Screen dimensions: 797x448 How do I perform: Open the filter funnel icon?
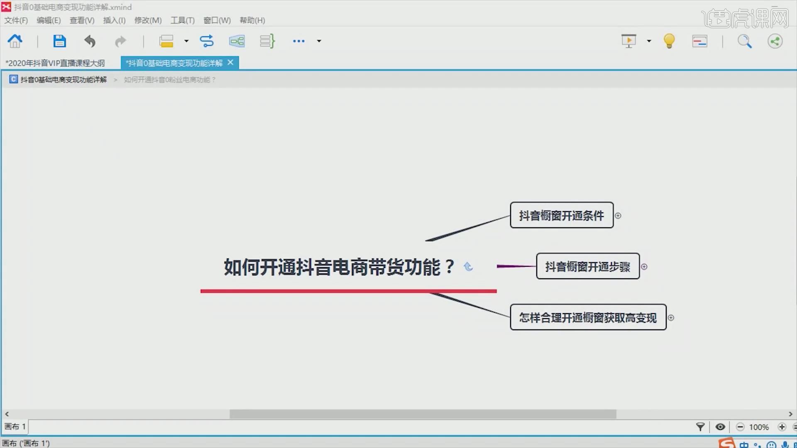[x=700, y=427]
